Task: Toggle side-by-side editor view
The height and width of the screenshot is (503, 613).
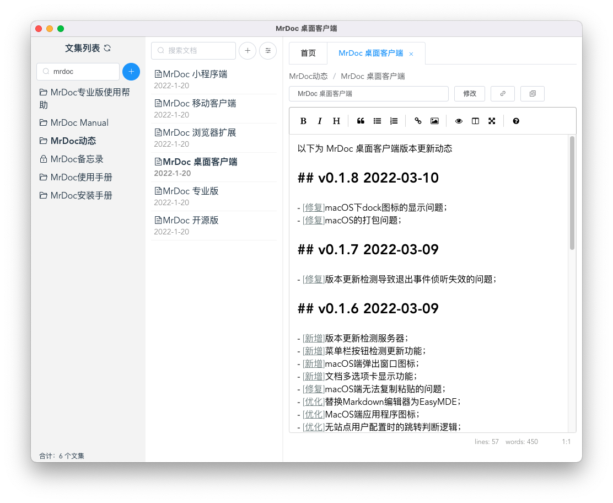Action: 475,121
